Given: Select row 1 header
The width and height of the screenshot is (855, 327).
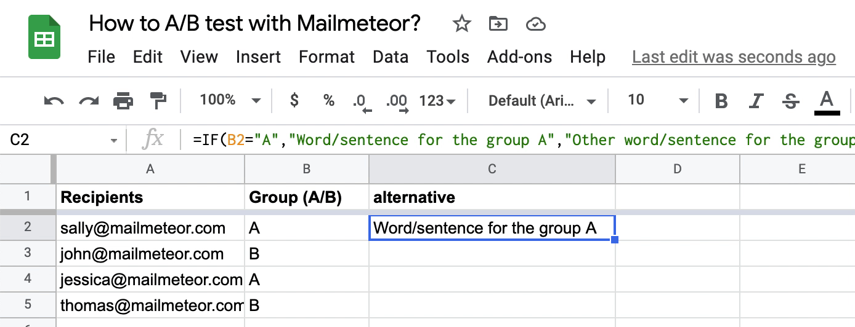Looking at the screenshot, I should click(27, 197).
